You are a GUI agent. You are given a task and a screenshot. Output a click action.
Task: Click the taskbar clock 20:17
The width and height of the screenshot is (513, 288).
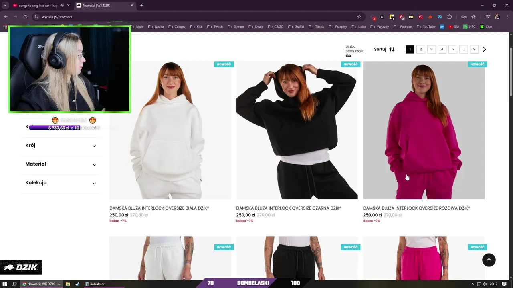click(x=493, y=284)
